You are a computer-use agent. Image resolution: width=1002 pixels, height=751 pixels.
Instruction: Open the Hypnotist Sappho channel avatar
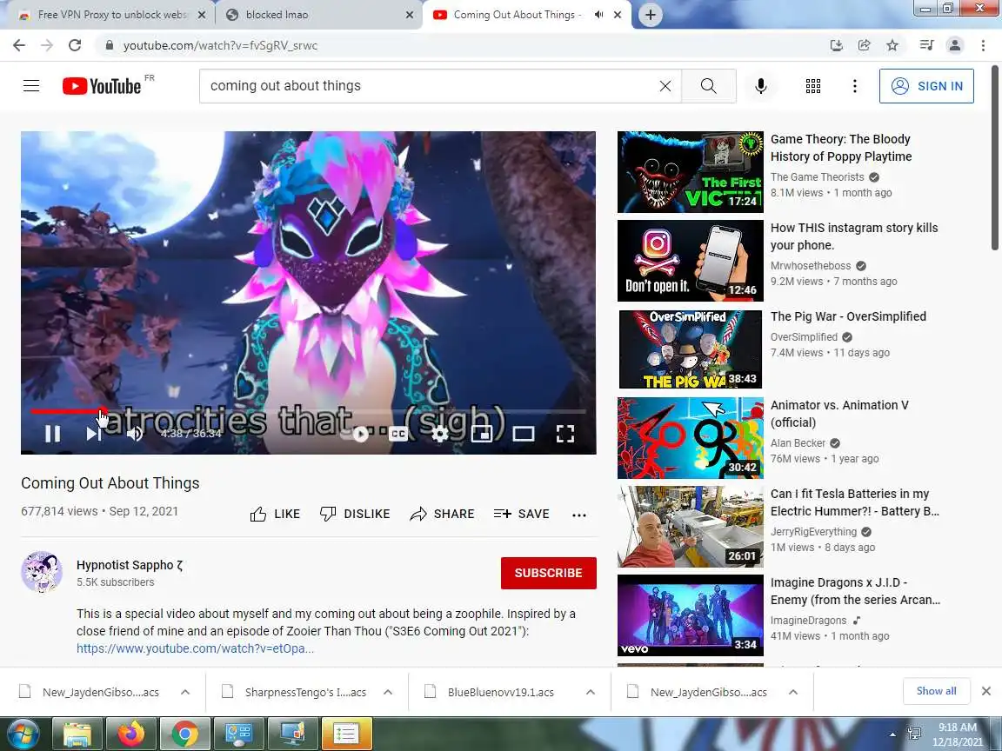pos(42,572)
